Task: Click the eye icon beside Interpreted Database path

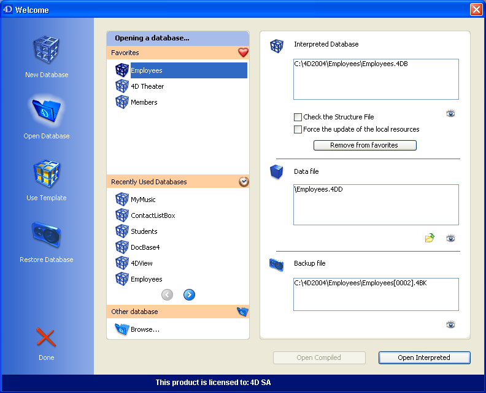Action: point(450,113)
